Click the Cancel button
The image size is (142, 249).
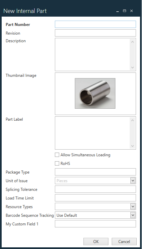click(124, 242)
